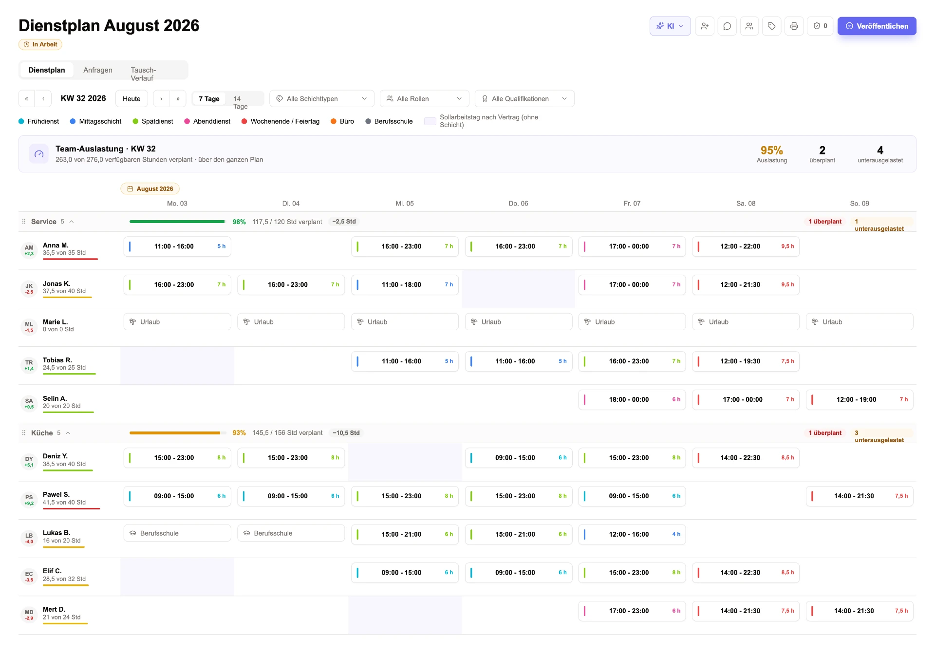Click the Sollarbeitstag legend swatch
This screenshot has width=935, height=656.
point(430,121)
